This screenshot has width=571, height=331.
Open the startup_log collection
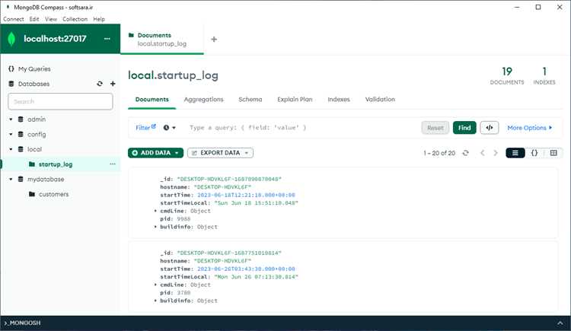(x=56, y=164)
